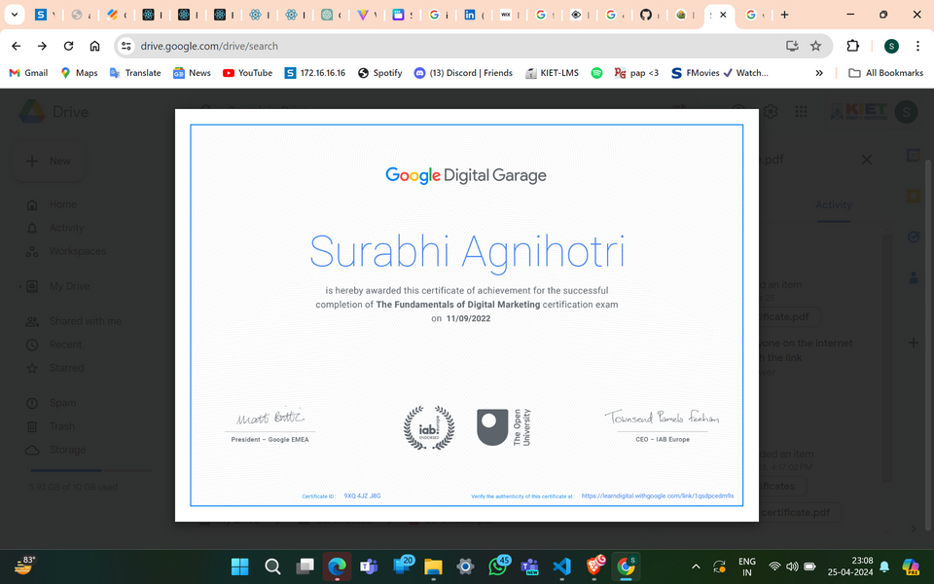The image size is (934, 584).
Task: Open the volume control in system tray
Action: pyautogui.click(x=792, y=566)
